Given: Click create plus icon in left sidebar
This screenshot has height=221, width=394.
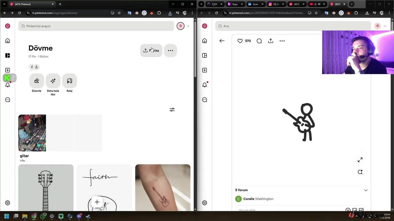Looking at the screenshot, I should click(x=8, y=70).
